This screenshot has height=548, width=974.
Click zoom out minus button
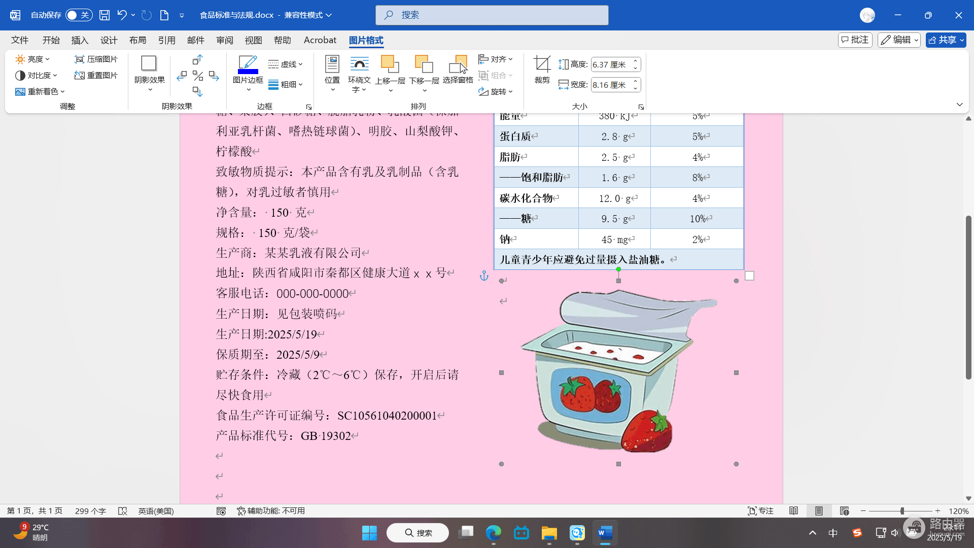pyautogui.click(x=863, y=511)
